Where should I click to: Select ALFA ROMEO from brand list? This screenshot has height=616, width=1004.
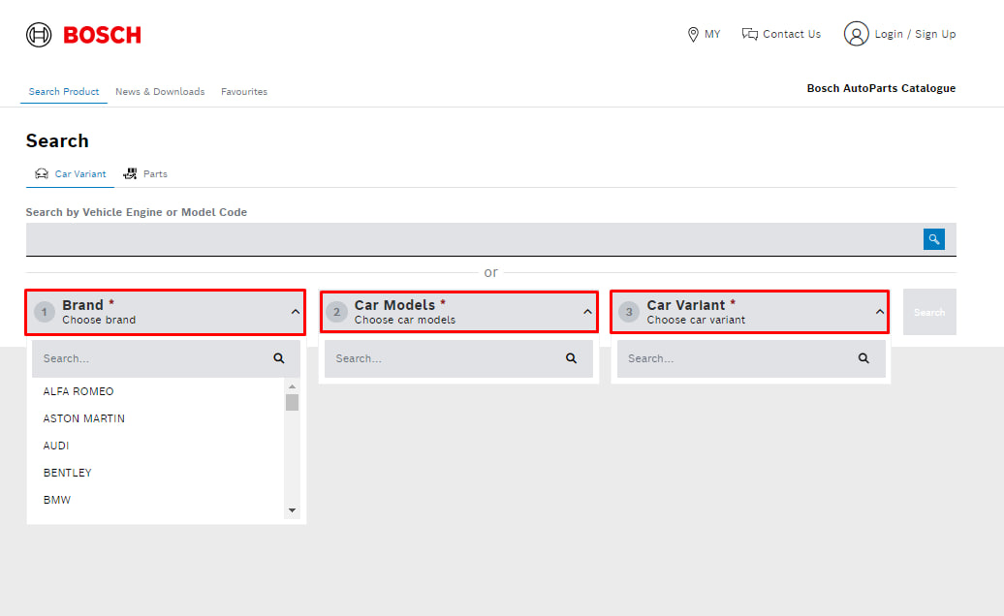(78, 391)
